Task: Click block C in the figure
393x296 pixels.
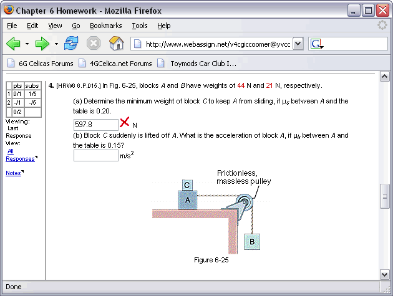Action: [187, 185]
